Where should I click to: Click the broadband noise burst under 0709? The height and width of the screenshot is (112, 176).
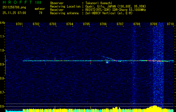158,65
